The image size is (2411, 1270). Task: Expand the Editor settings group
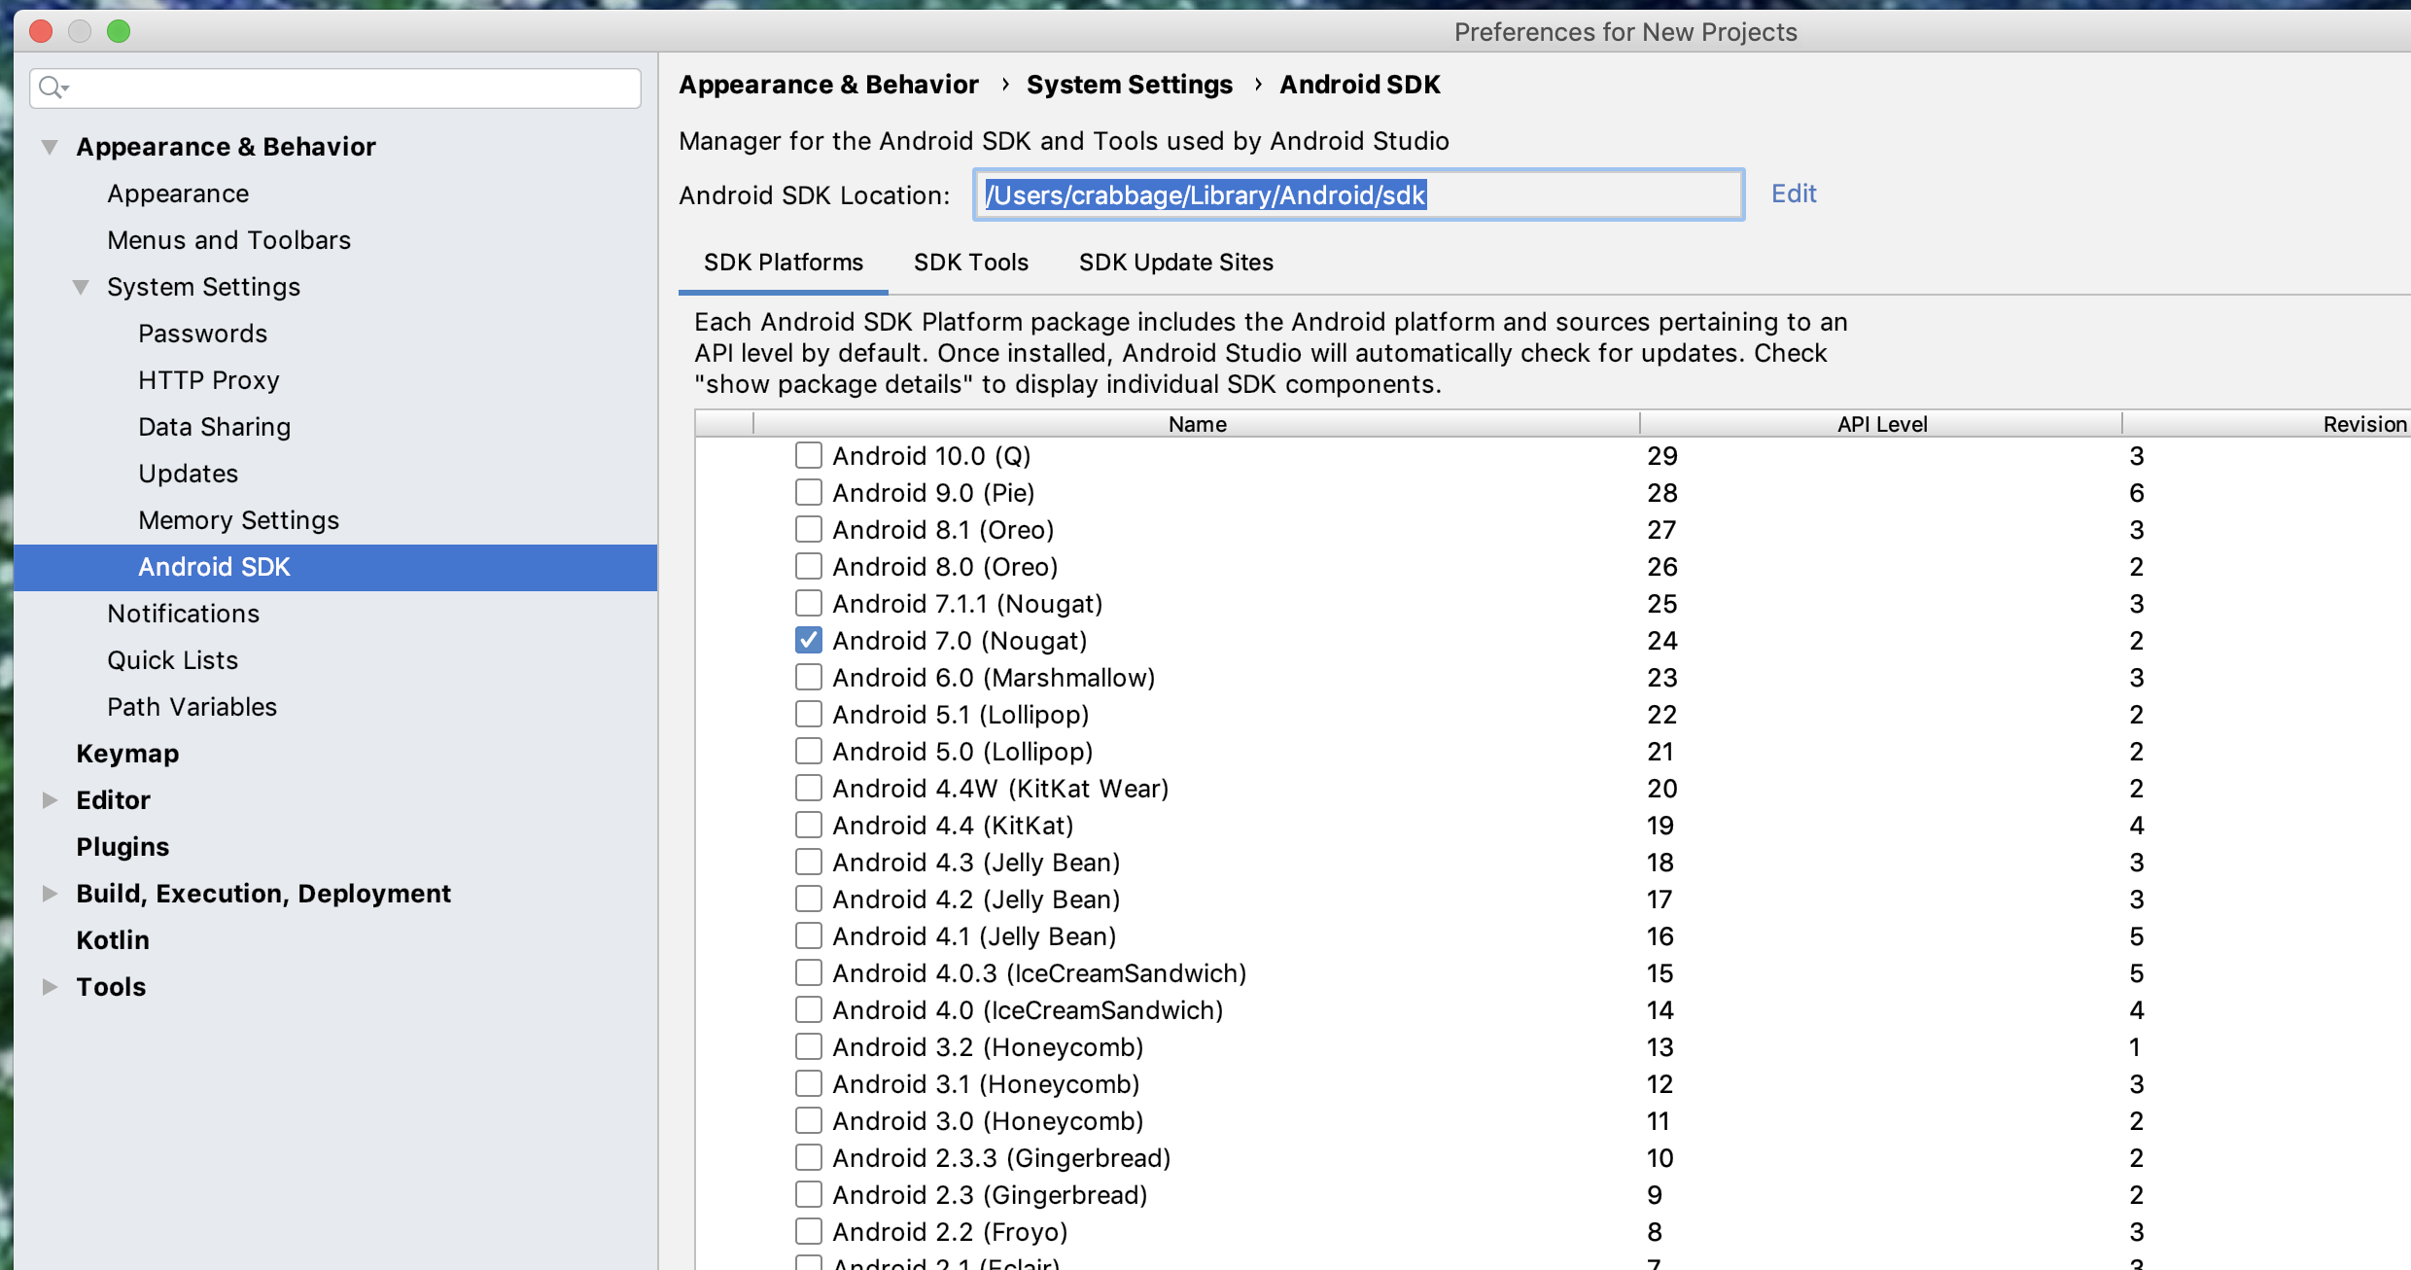pyautogui.click(x=50, y=799)
